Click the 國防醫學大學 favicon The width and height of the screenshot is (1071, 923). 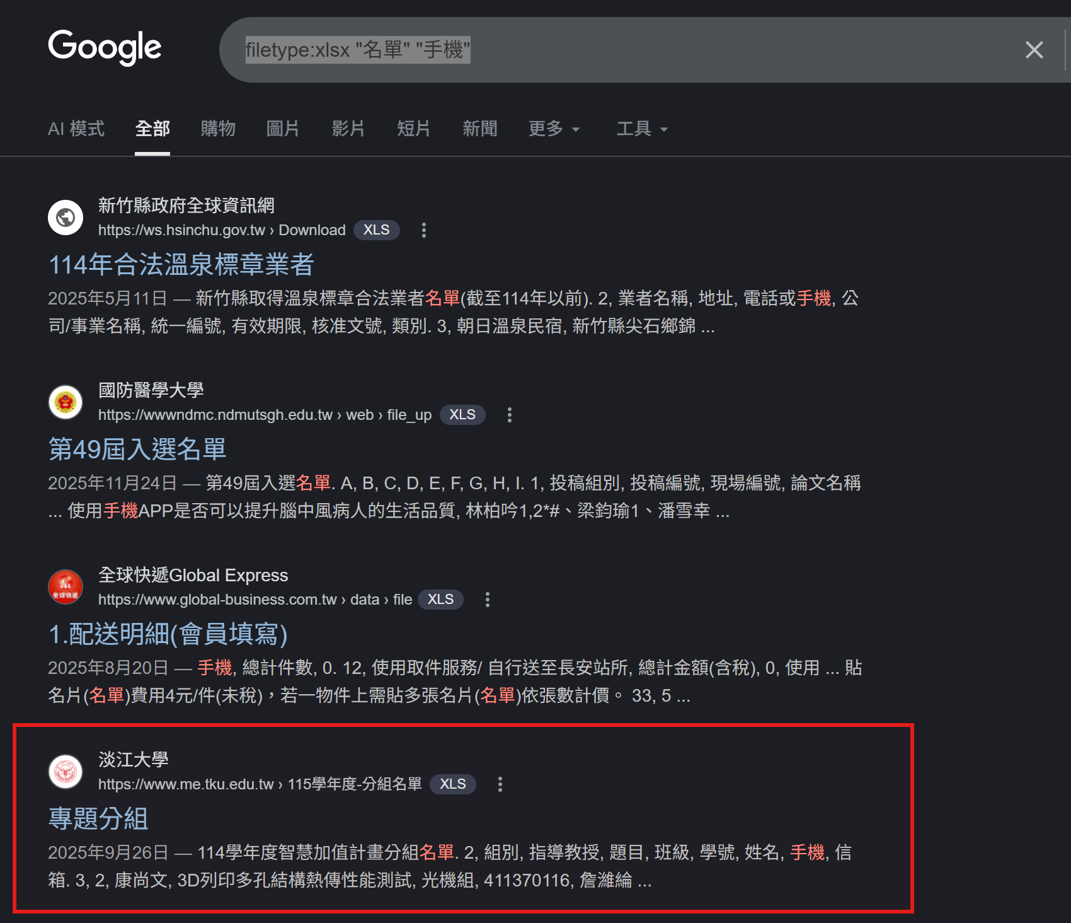click(x=66, y=402)
